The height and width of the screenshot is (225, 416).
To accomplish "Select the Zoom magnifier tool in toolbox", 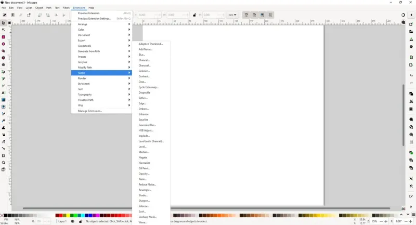I will pos(4,163).
